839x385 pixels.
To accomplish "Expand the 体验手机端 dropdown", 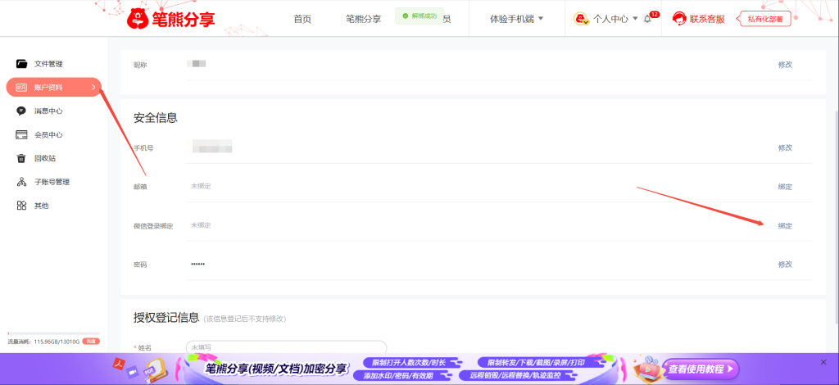I will click(541, 19).
